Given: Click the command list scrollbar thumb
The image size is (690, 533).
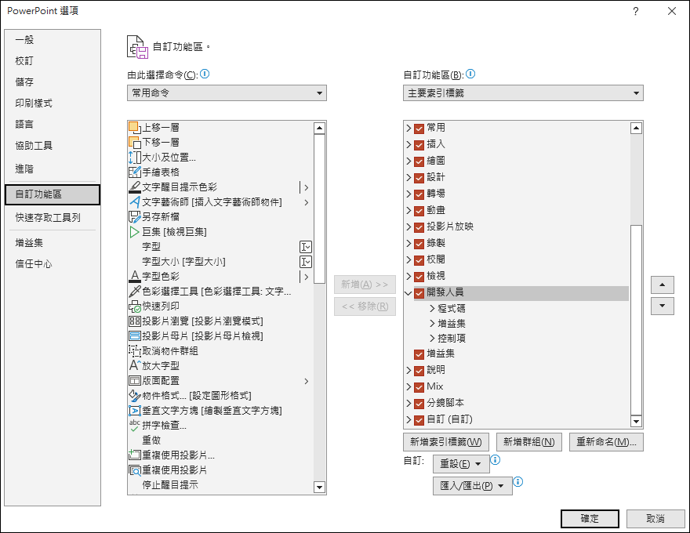Looking at the screenshot, I should pos(319,209).
